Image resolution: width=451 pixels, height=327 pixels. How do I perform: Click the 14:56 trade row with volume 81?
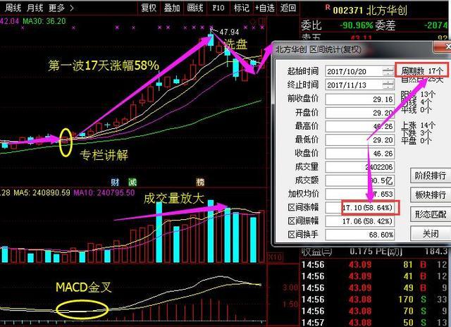coord(375,264)
